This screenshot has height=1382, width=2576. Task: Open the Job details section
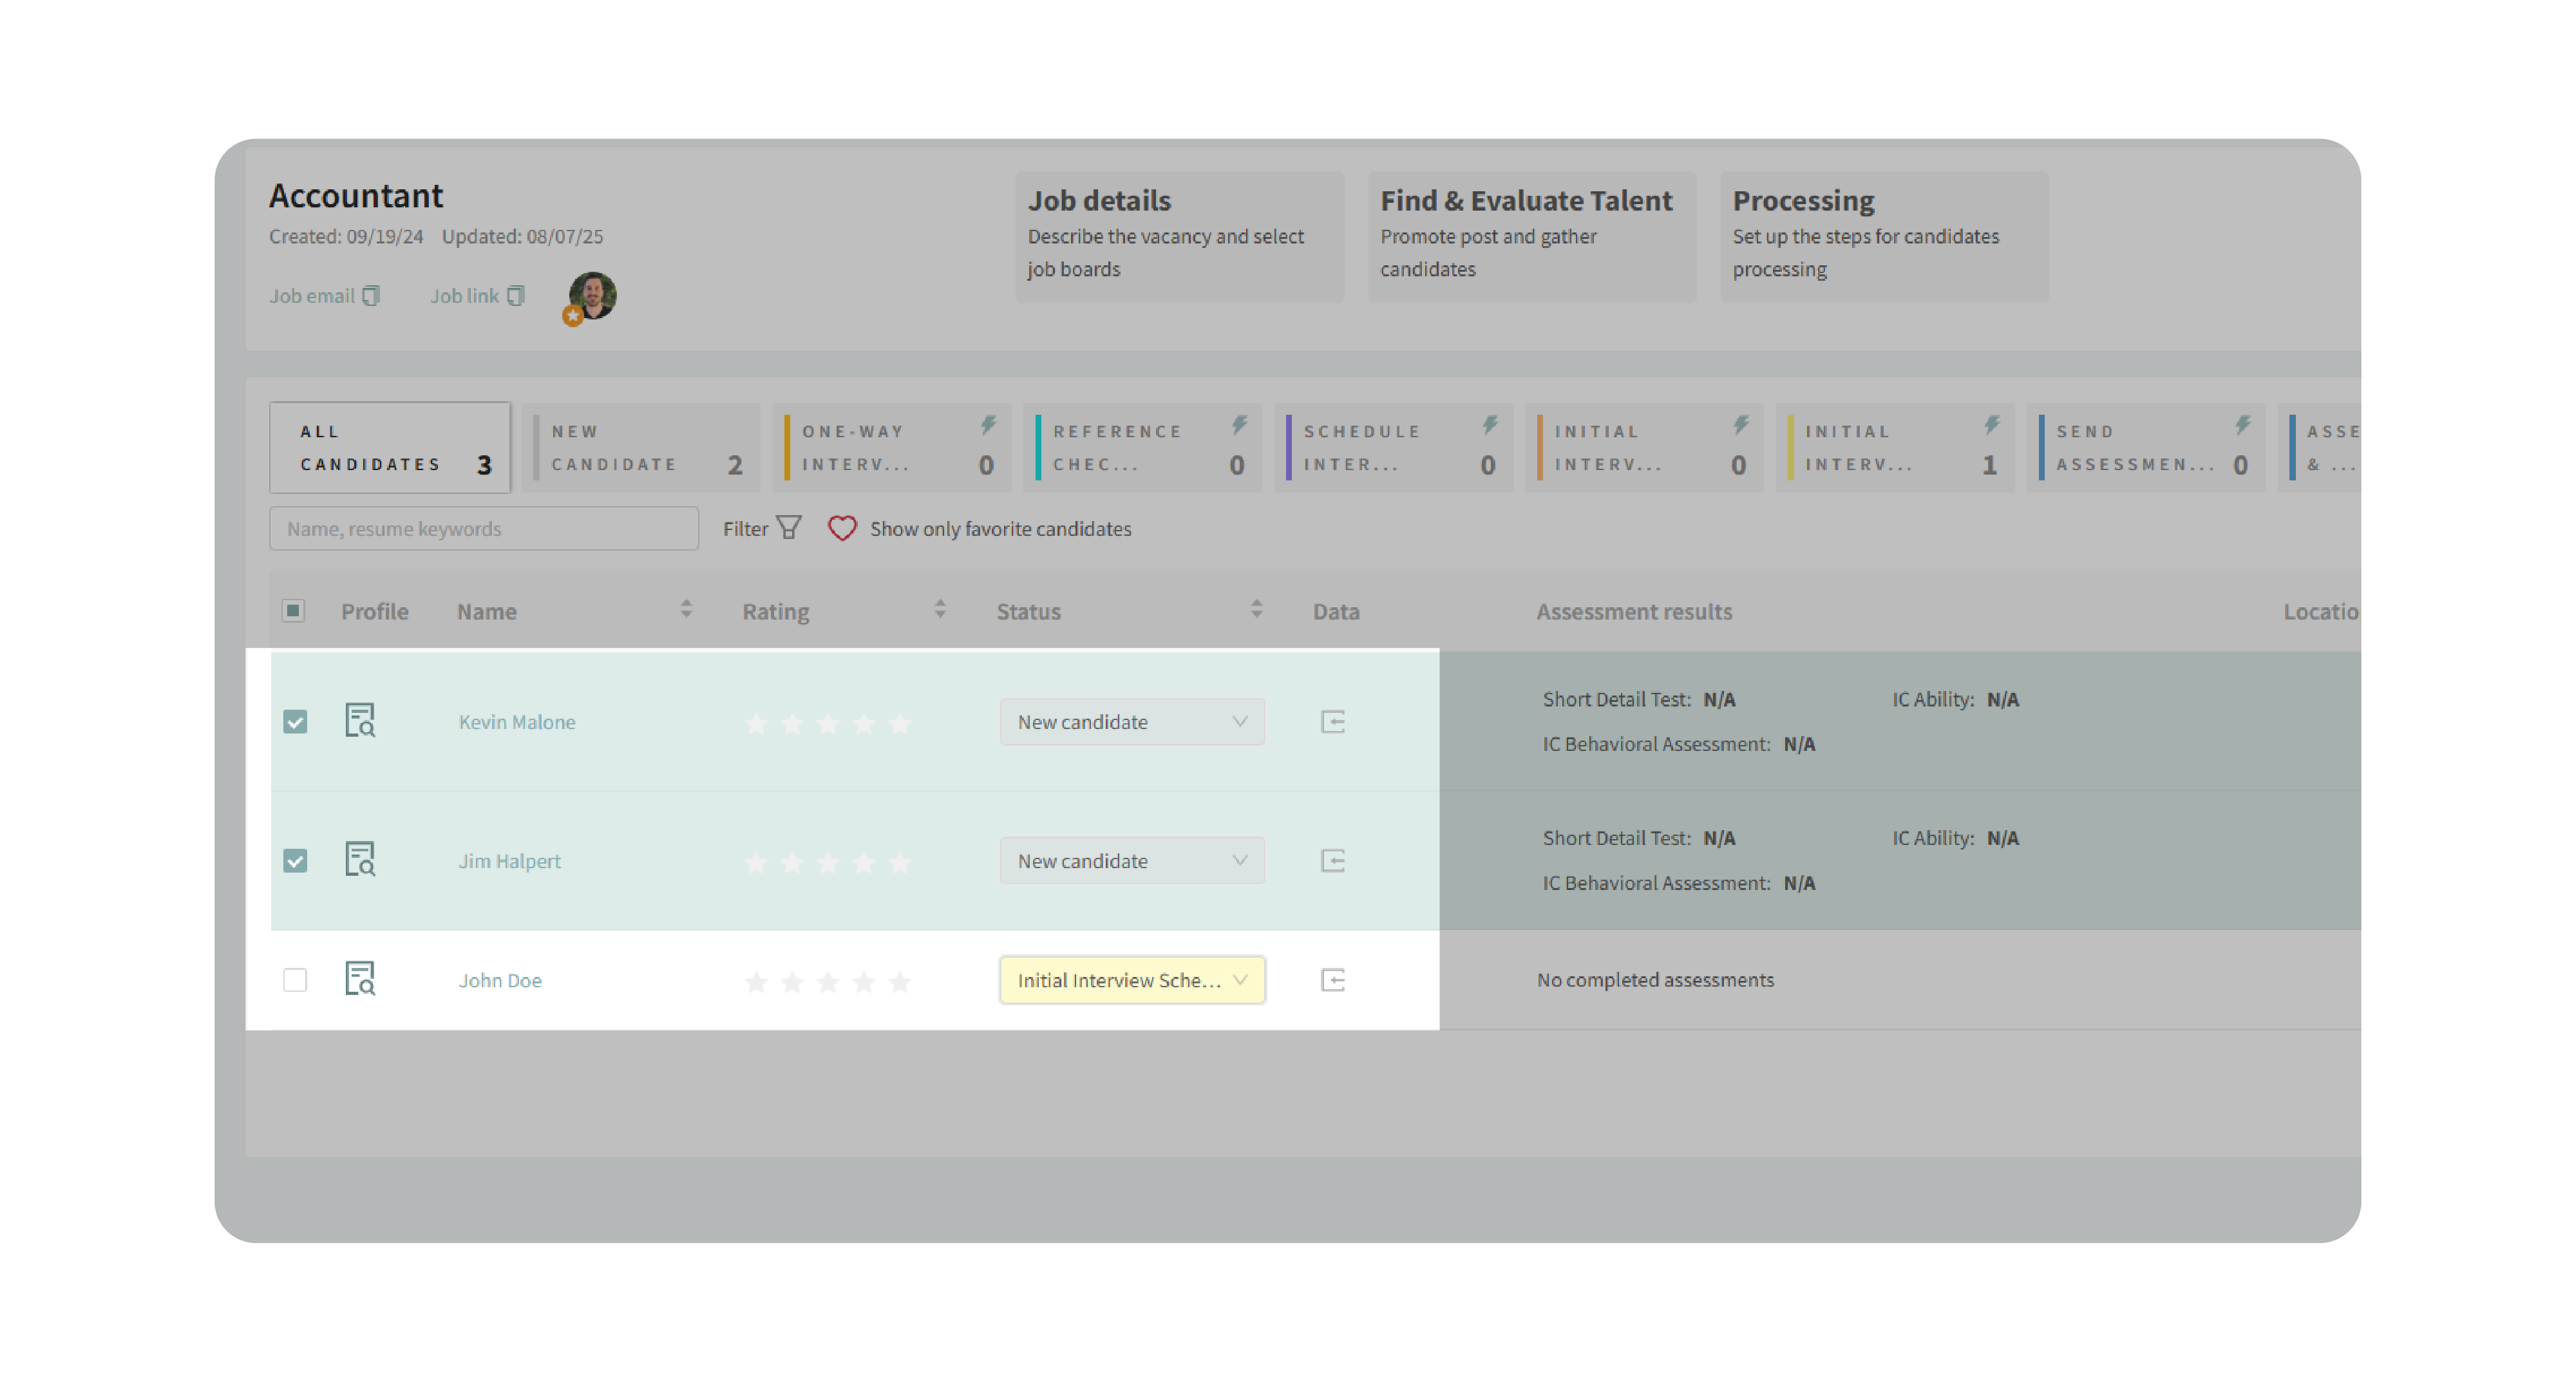1179,236
